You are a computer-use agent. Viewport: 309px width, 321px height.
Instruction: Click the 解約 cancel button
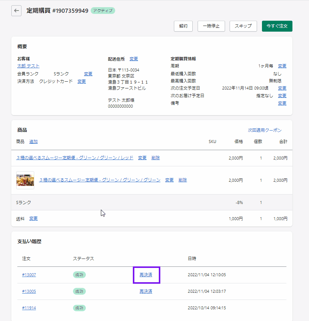183,26
